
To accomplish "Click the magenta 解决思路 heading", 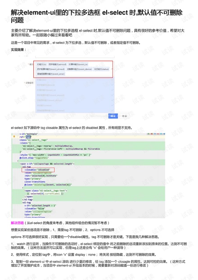I will [x=17, y=223].
